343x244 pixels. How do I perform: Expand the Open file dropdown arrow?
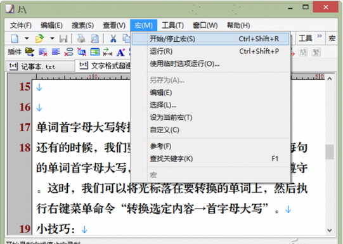[52, 39]
